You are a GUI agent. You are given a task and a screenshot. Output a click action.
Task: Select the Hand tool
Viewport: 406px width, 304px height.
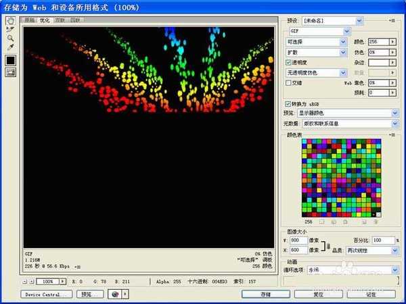point(10,20)
